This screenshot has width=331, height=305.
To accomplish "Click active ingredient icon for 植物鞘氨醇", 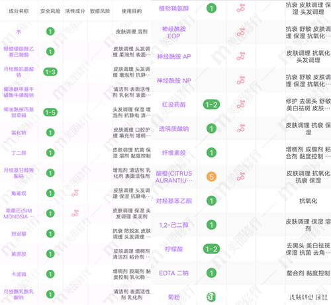I will (241, 8).
